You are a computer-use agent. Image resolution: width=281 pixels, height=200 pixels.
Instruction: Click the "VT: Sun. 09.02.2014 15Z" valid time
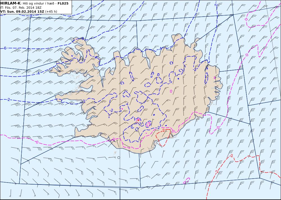pyautogui.click(x=22, y=12)
